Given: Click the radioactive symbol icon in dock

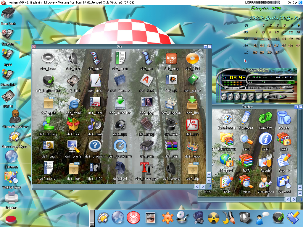Looking at the screenshot, I should (x=214, y=218).
